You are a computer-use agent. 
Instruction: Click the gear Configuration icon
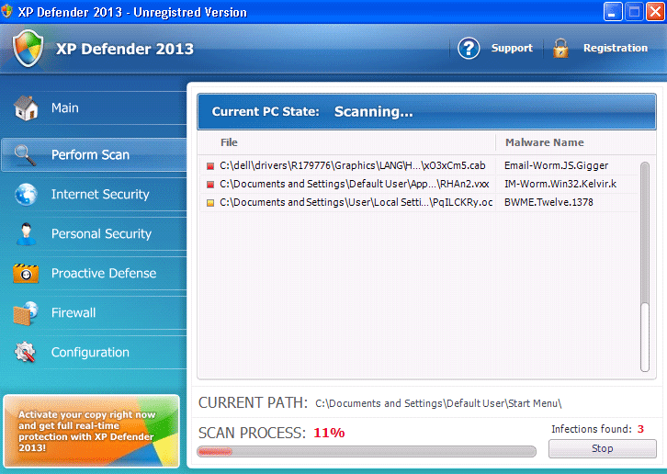point(26,353)
